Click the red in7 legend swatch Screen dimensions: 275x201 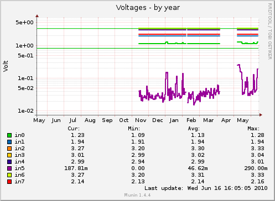(9, 182)
